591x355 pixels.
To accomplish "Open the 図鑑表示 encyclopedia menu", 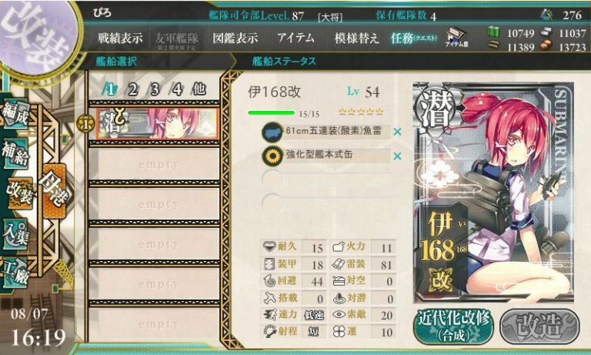I will (235, 38).
